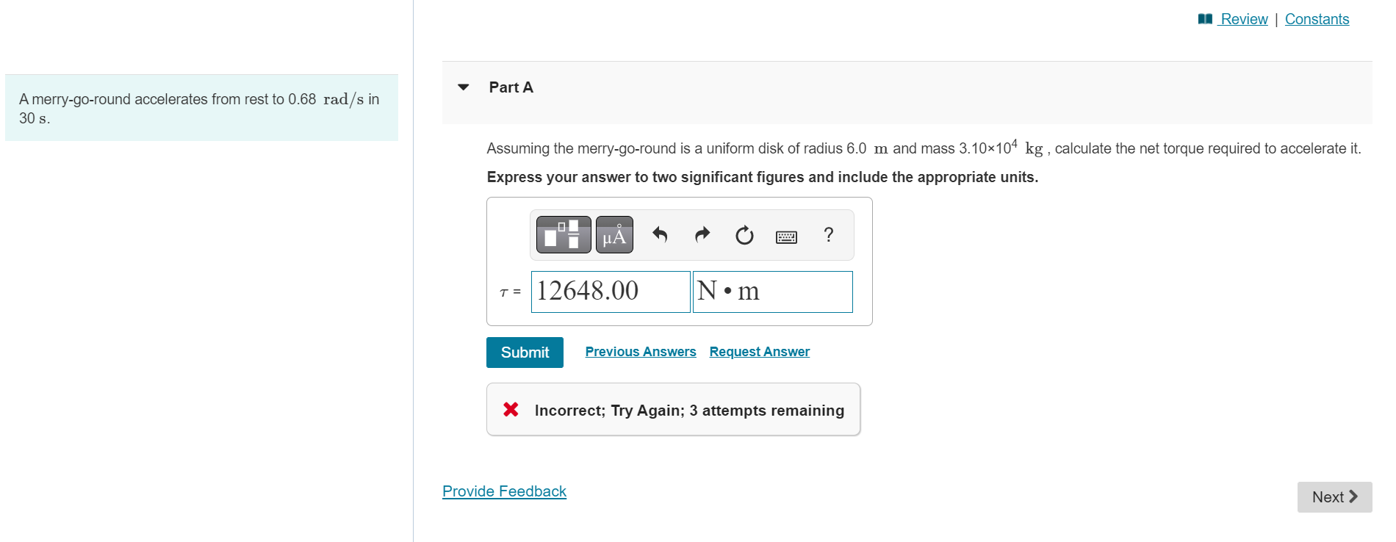The height and width of the screenshot is (542, 1396).
Task: Go to Next question
Action: pos(1334,497)
